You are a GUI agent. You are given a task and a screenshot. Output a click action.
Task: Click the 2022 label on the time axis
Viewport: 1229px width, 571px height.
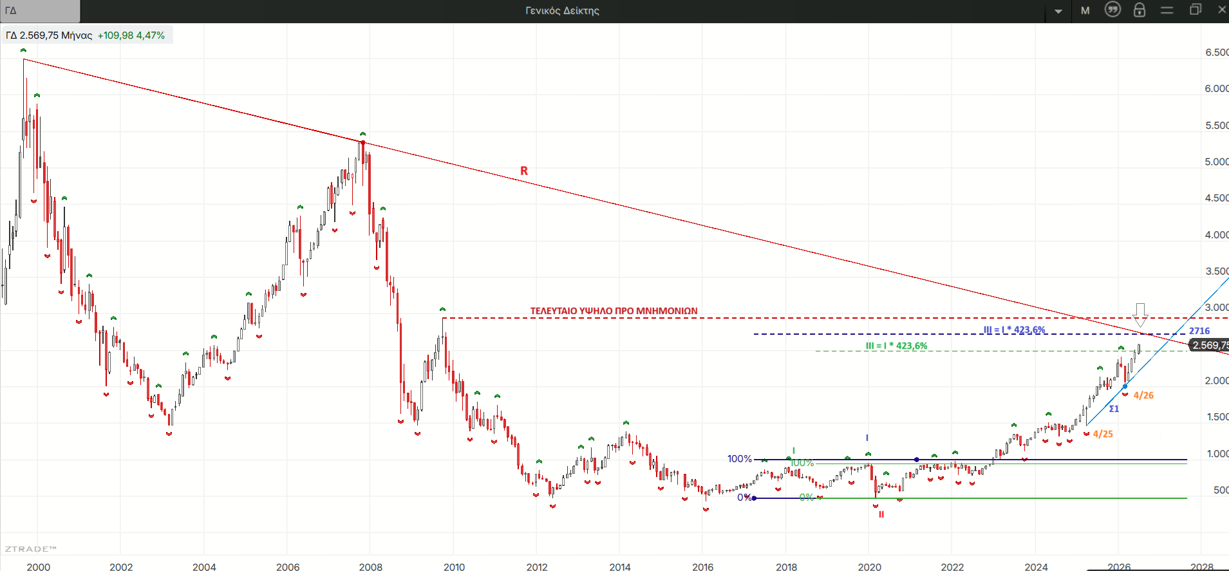click(x=953, y=566)
